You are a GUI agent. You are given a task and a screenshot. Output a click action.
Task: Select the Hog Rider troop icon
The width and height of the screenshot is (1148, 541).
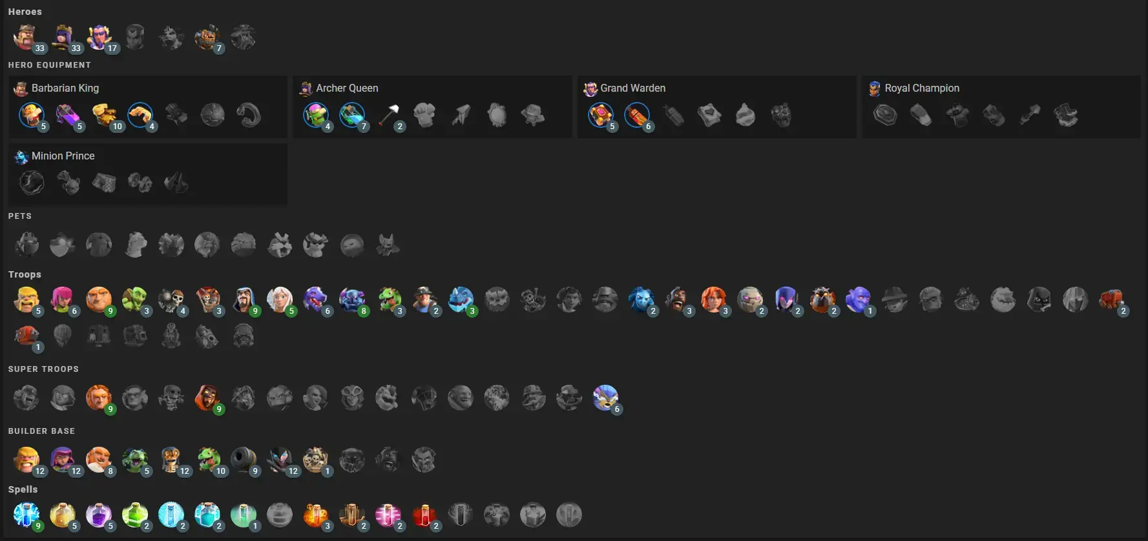click(x=678, y=300)
